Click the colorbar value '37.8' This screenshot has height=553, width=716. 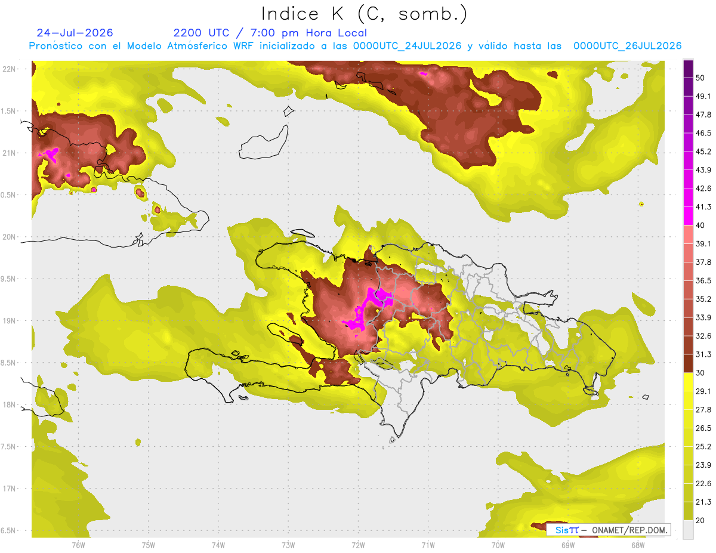tap(702, 262)
